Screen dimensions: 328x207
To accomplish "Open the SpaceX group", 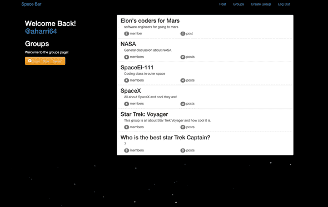I will click(131, 91).
